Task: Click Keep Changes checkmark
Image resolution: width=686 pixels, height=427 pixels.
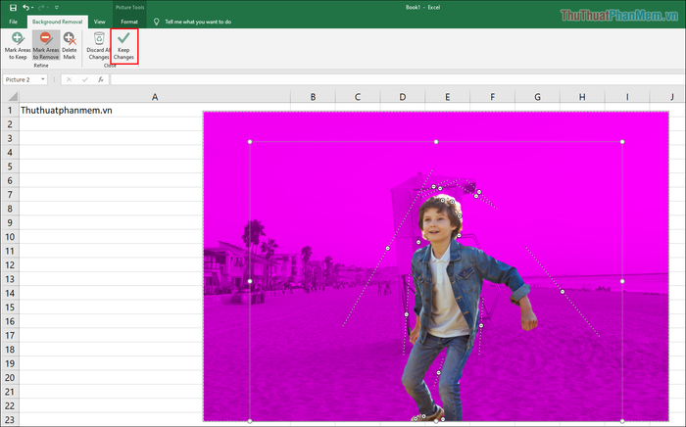Action: tap(123, 46)
